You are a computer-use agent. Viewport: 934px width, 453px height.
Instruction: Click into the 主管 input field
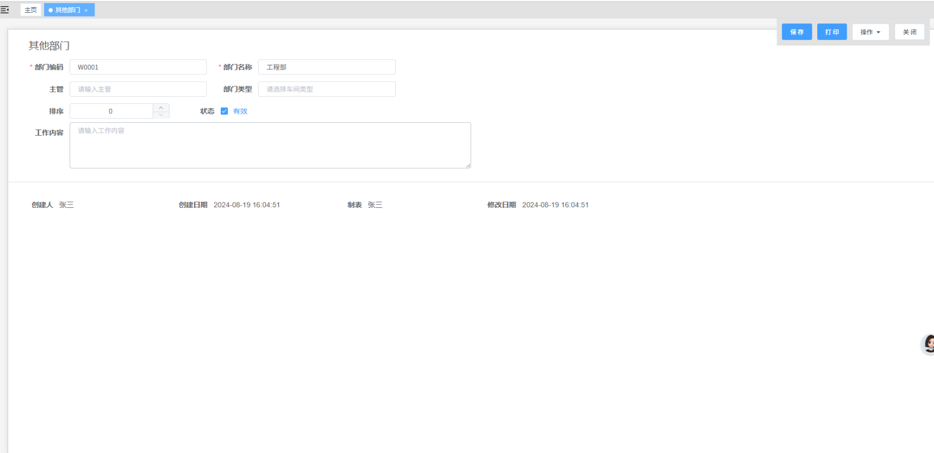(x=138, y=89)
